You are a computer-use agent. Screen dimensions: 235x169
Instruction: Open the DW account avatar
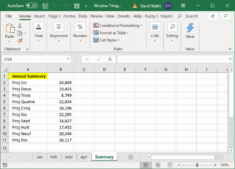point(168,6)
